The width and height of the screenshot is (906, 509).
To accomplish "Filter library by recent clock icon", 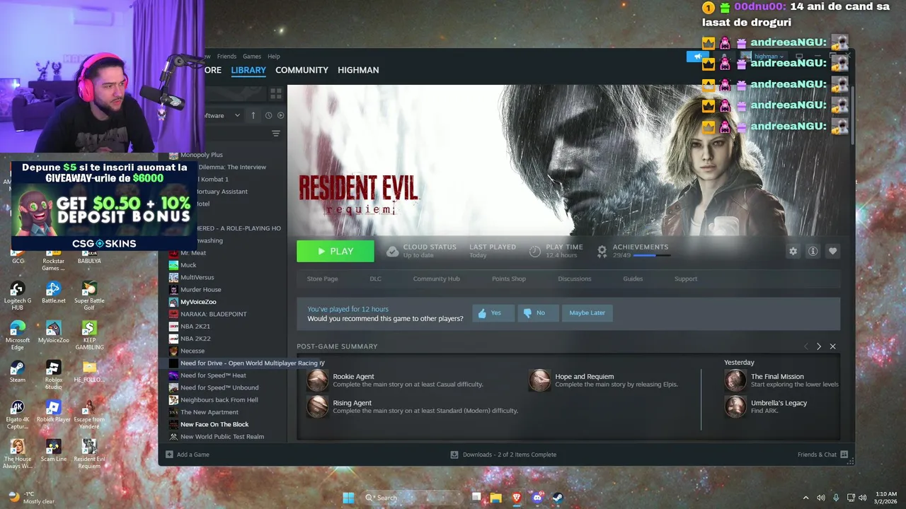I will 268,115.
